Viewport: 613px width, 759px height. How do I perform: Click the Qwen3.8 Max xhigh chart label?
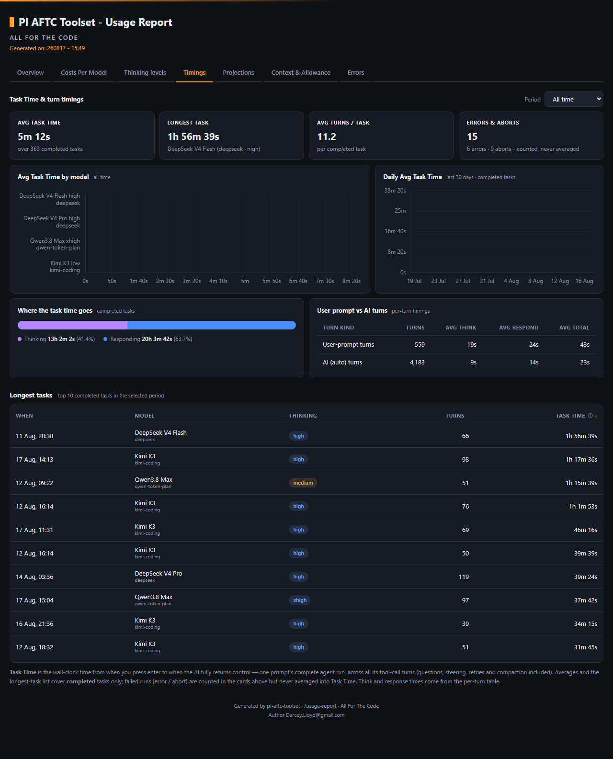(x=55, y=244)
